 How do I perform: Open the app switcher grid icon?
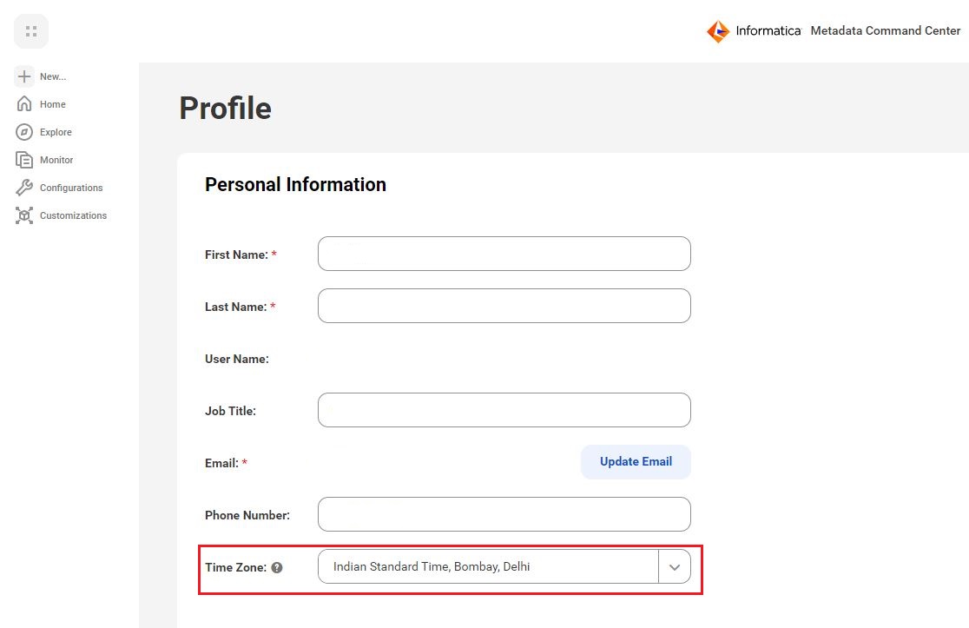(31, 31)
